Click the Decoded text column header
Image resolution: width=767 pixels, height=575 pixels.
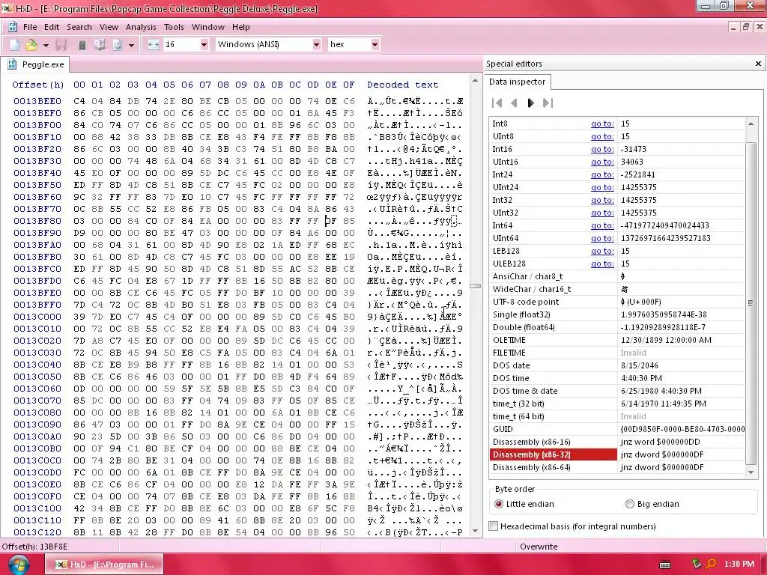pyautogui.click(x=402, y=85)
